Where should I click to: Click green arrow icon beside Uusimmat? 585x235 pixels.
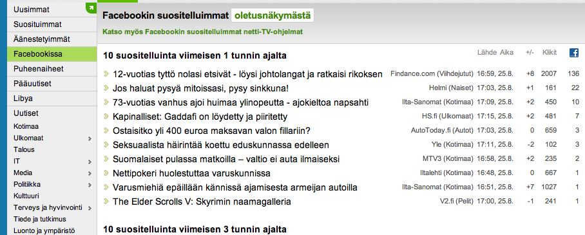[x=91, y=7]
